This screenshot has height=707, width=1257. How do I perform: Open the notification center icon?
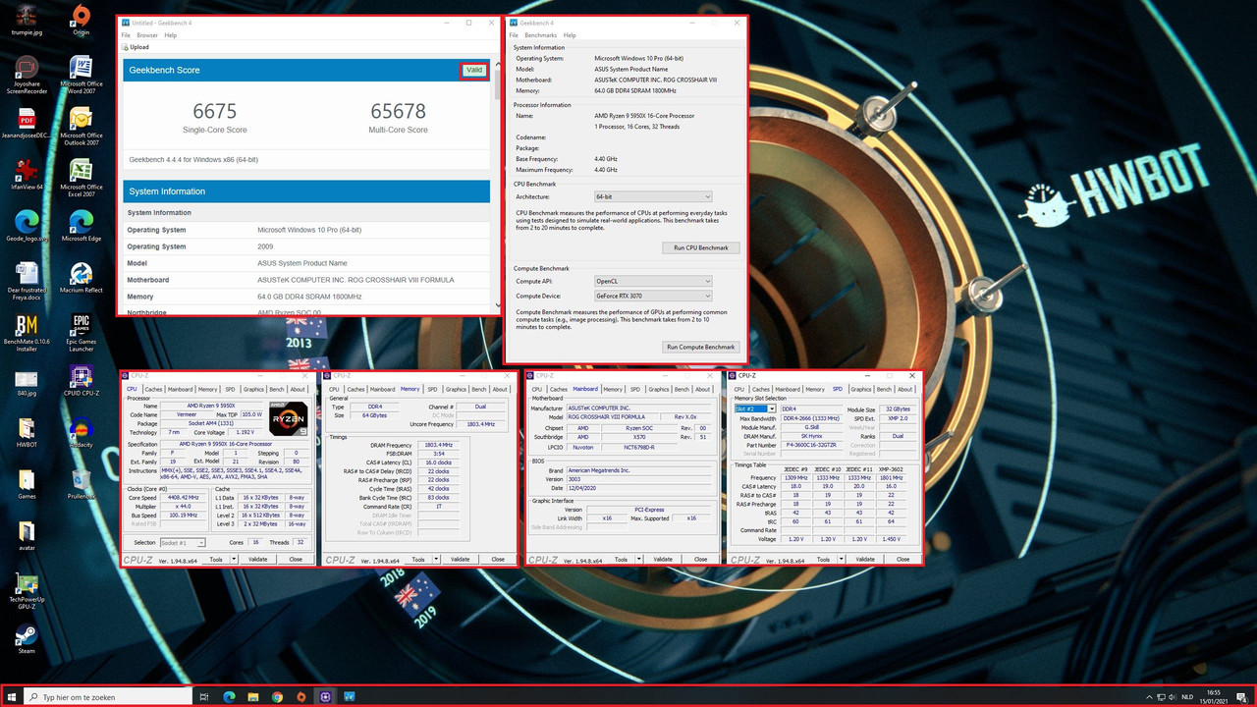tap(1242, 697)
